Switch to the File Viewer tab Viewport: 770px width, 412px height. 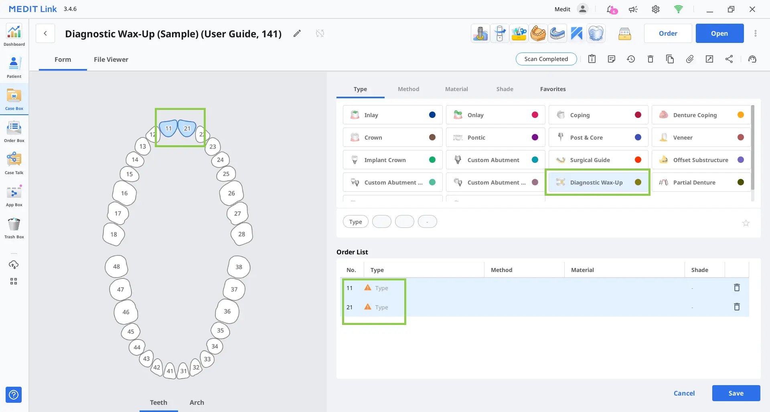coord(111,59)
